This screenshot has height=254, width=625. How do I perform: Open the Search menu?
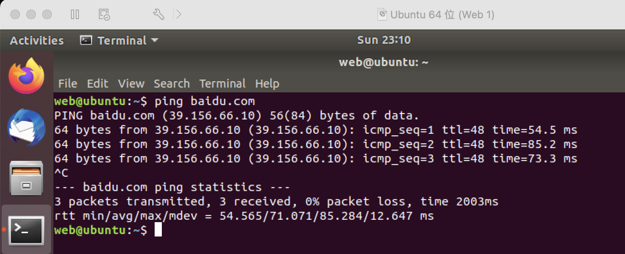(171, 84)
